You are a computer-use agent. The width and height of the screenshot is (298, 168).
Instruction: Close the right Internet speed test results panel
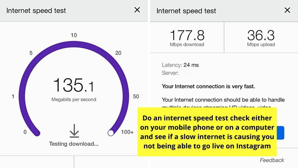[287, 10]
